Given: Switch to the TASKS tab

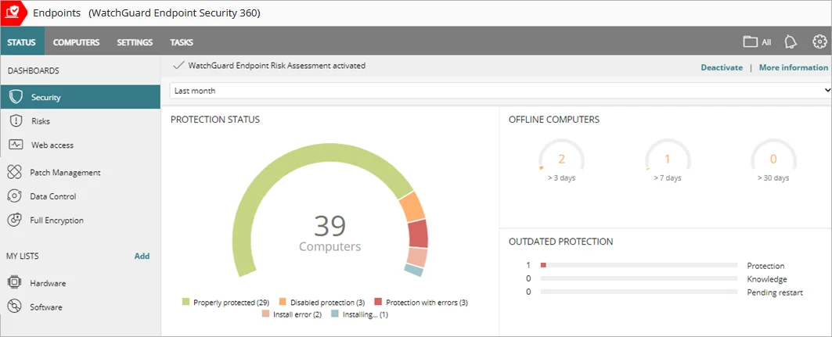Looking at the screenshot, I should (x=182, y=42).
